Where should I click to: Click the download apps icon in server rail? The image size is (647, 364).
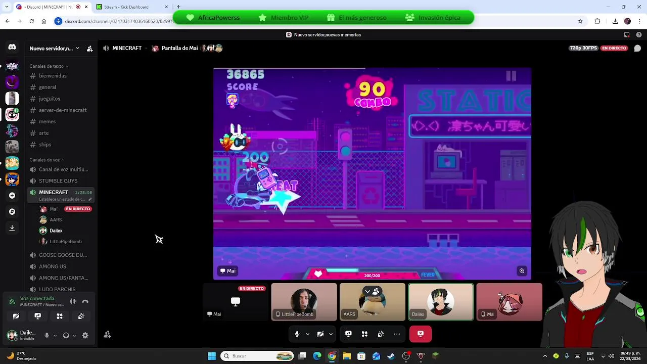coord(12,228)
